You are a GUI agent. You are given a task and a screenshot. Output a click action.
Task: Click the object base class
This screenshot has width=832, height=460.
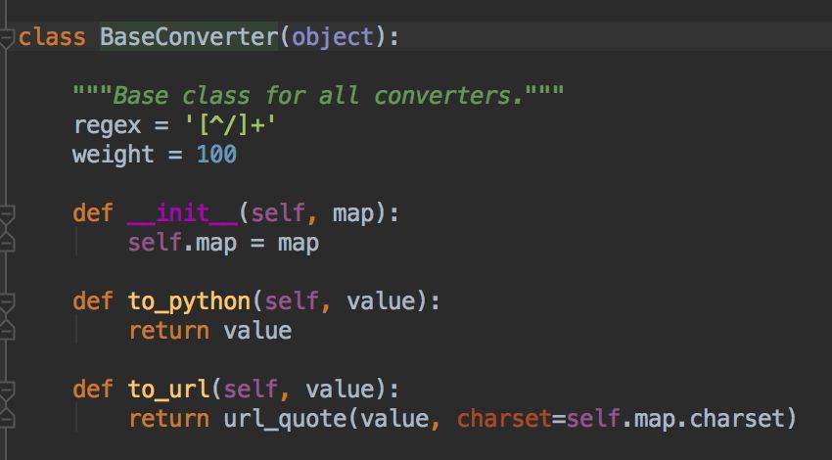click(x=333, y=36)
